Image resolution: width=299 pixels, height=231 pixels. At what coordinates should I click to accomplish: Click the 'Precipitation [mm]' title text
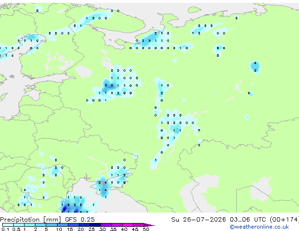(x=31, y=220)
